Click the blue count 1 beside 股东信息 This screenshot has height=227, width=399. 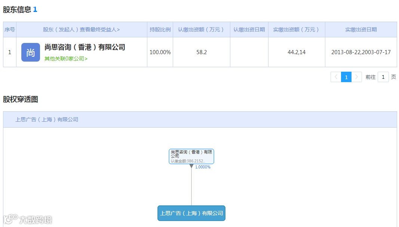35,10
